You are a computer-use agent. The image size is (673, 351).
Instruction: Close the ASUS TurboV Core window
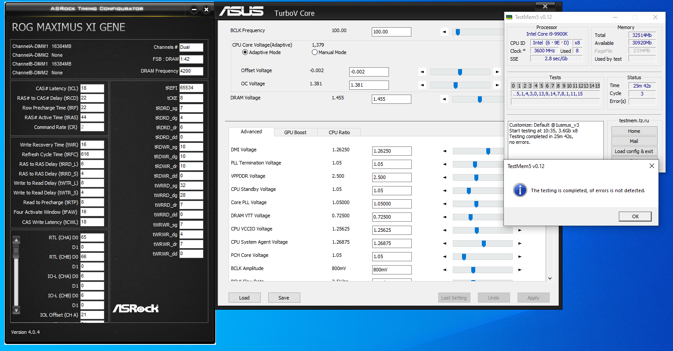(545, 6)
